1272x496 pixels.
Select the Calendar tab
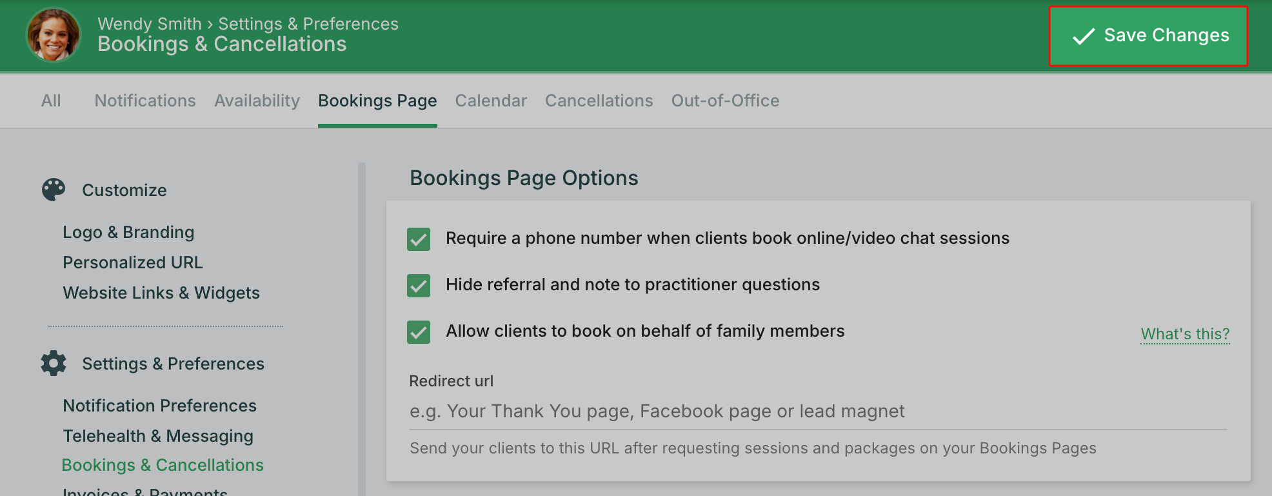[491, 101]
